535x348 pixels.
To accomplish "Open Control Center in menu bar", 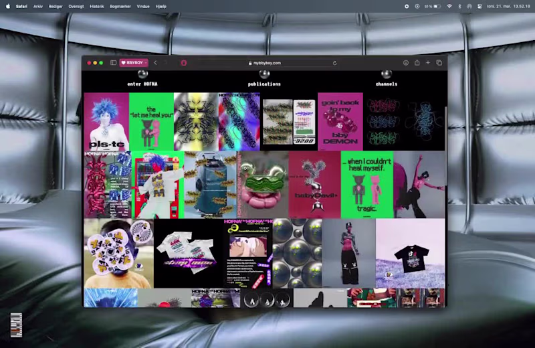I will (x=479, y=6).
